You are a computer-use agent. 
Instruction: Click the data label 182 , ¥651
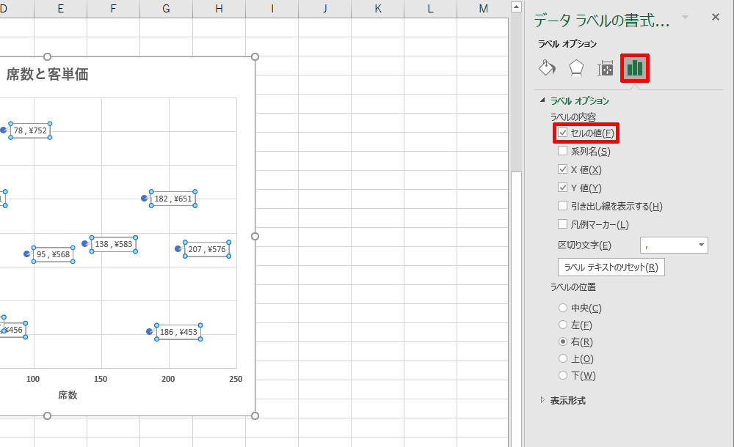[x=173, y=199]
